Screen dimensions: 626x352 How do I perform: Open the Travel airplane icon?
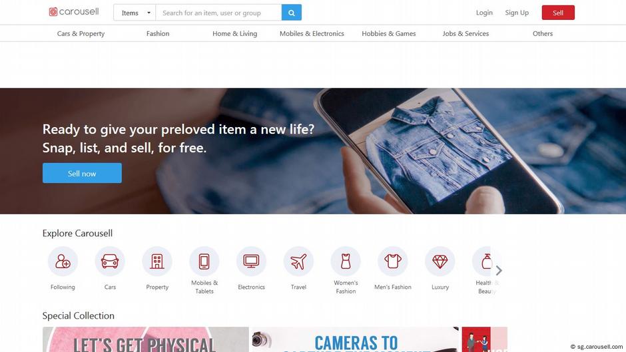pyautogui.click(x=298, y=262)
